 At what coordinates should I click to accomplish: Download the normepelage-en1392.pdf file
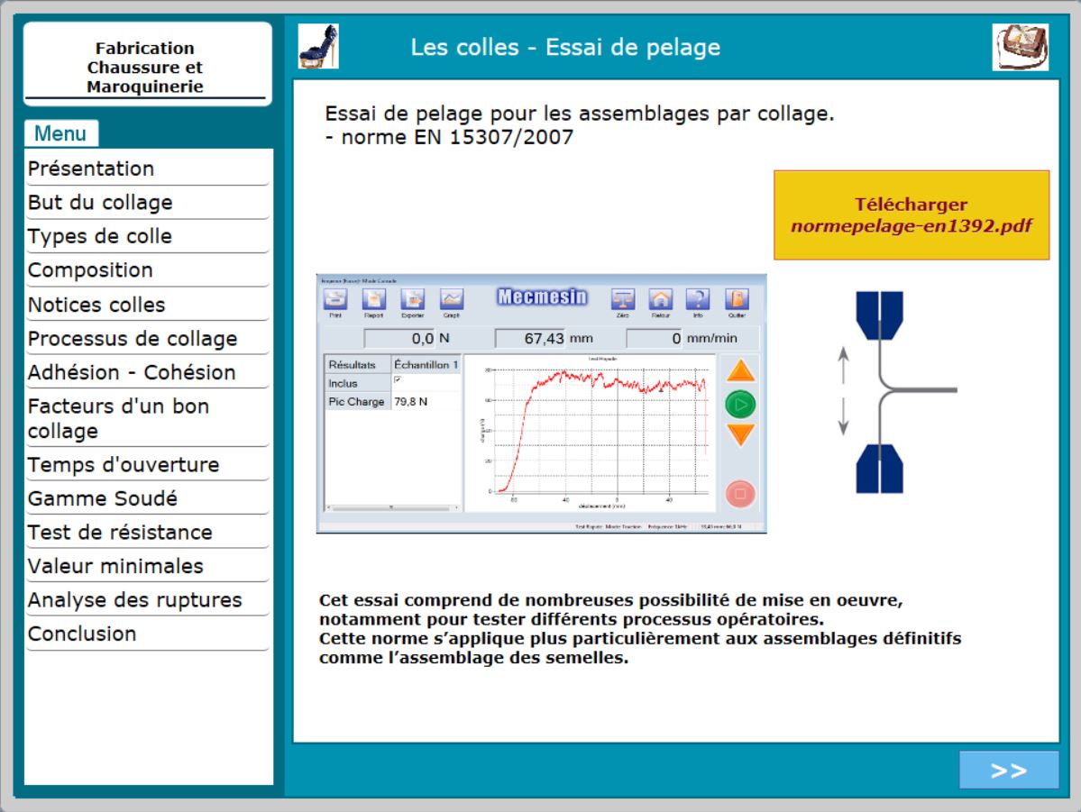point(912,215)
